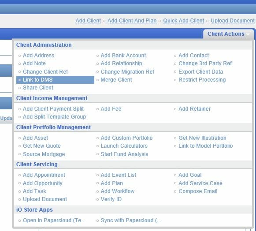Open Quick Add Client link

[x=183, y=21]
